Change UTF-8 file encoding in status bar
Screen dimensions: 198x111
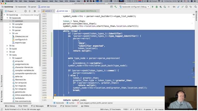[x=139, y=109]
